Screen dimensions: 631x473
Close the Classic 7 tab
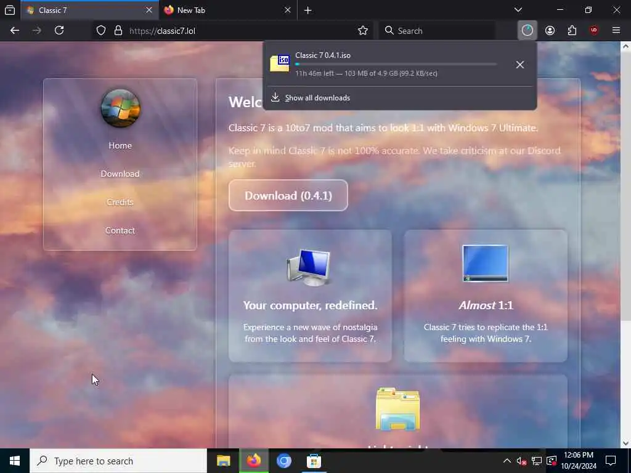point(149,10)
